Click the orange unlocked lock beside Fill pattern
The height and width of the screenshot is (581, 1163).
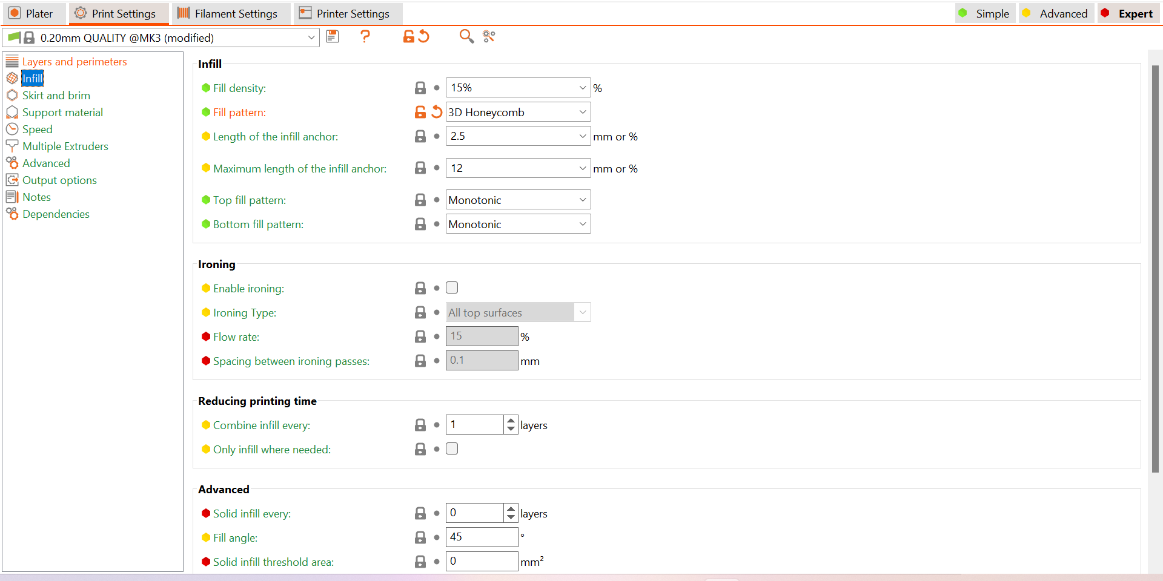(420, 112)
